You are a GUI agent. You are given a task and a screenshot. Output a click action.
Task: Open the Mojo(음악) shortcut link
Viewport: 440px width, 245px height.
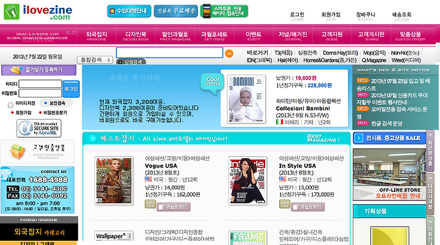[x=375, y=53]
